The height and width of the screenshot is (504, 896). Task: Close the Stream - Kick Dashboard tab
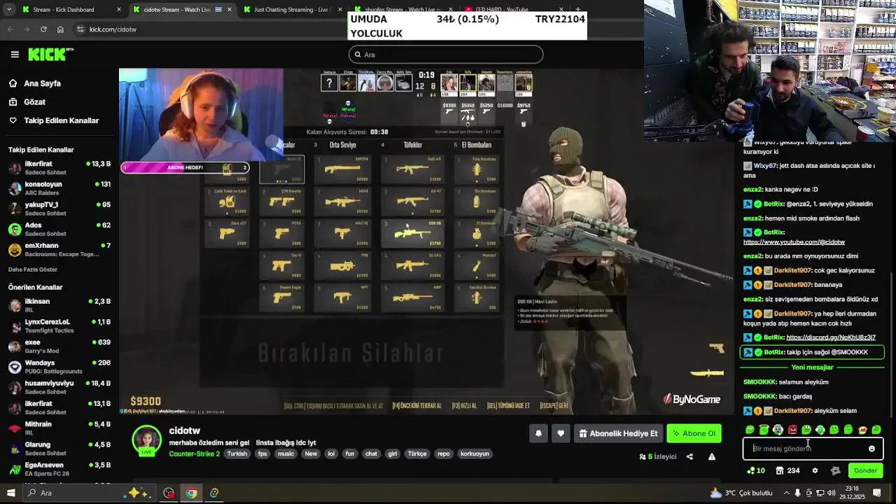[118, 10]
